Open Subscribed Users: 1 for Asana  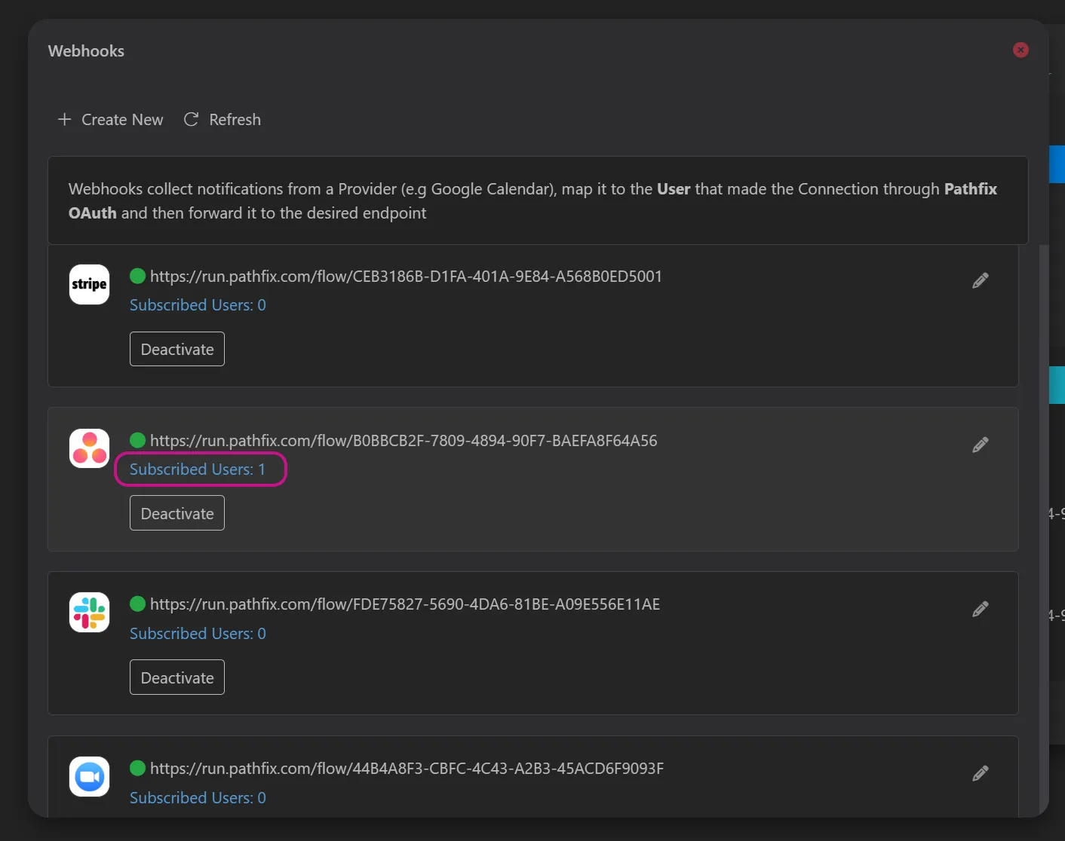(x=198, y=469)
